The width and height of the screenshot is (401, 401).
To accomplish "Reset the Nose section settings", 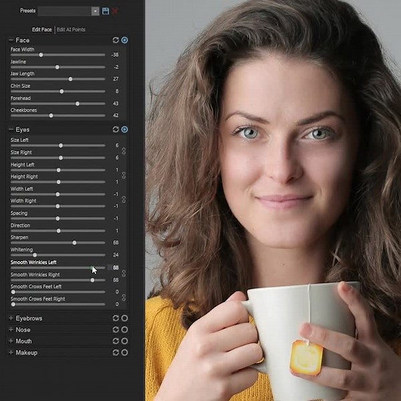I will [x=116, y=329].
